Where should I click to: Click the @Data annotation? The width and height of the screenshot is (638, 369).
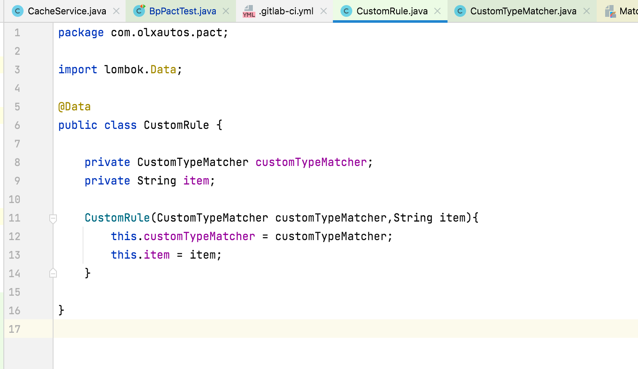tap(75, 107)
